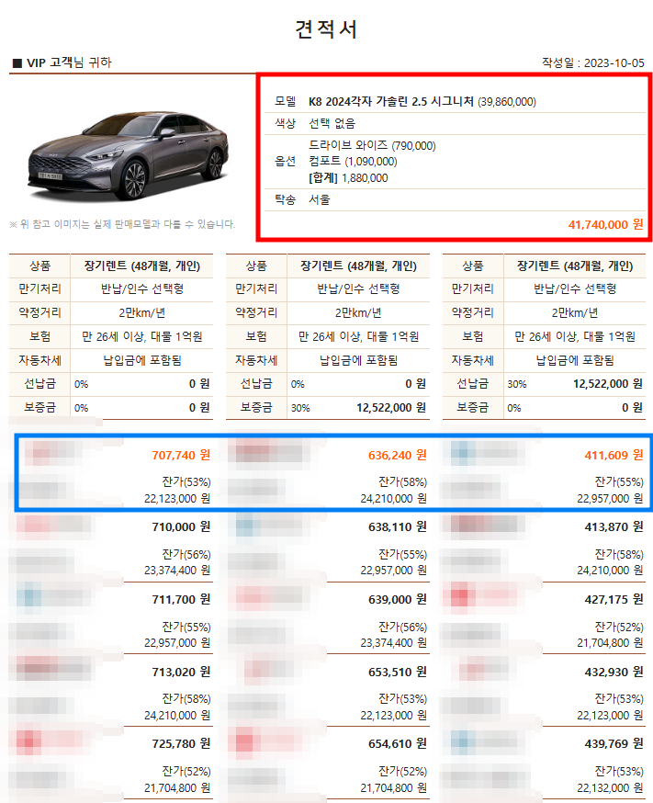Select the 411,609 원 monthly payment
653x803 pixels.
614,456
